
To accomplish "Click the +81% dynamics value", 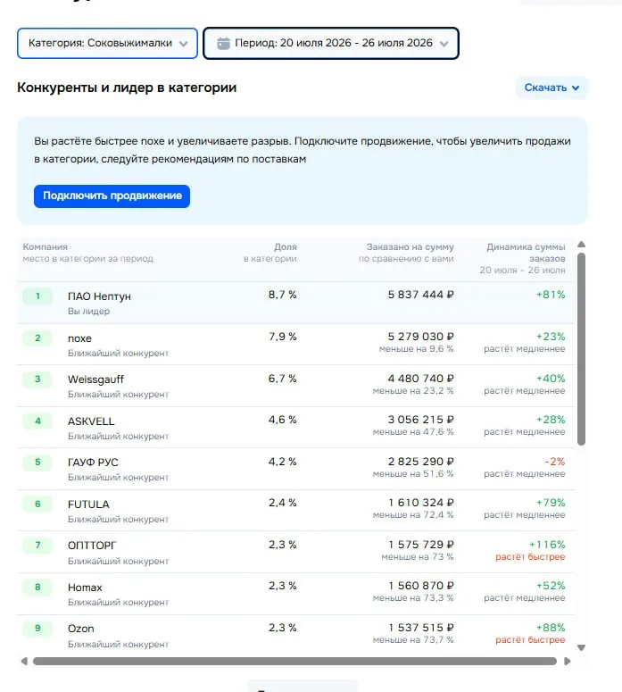I will [x=551, y=295].
